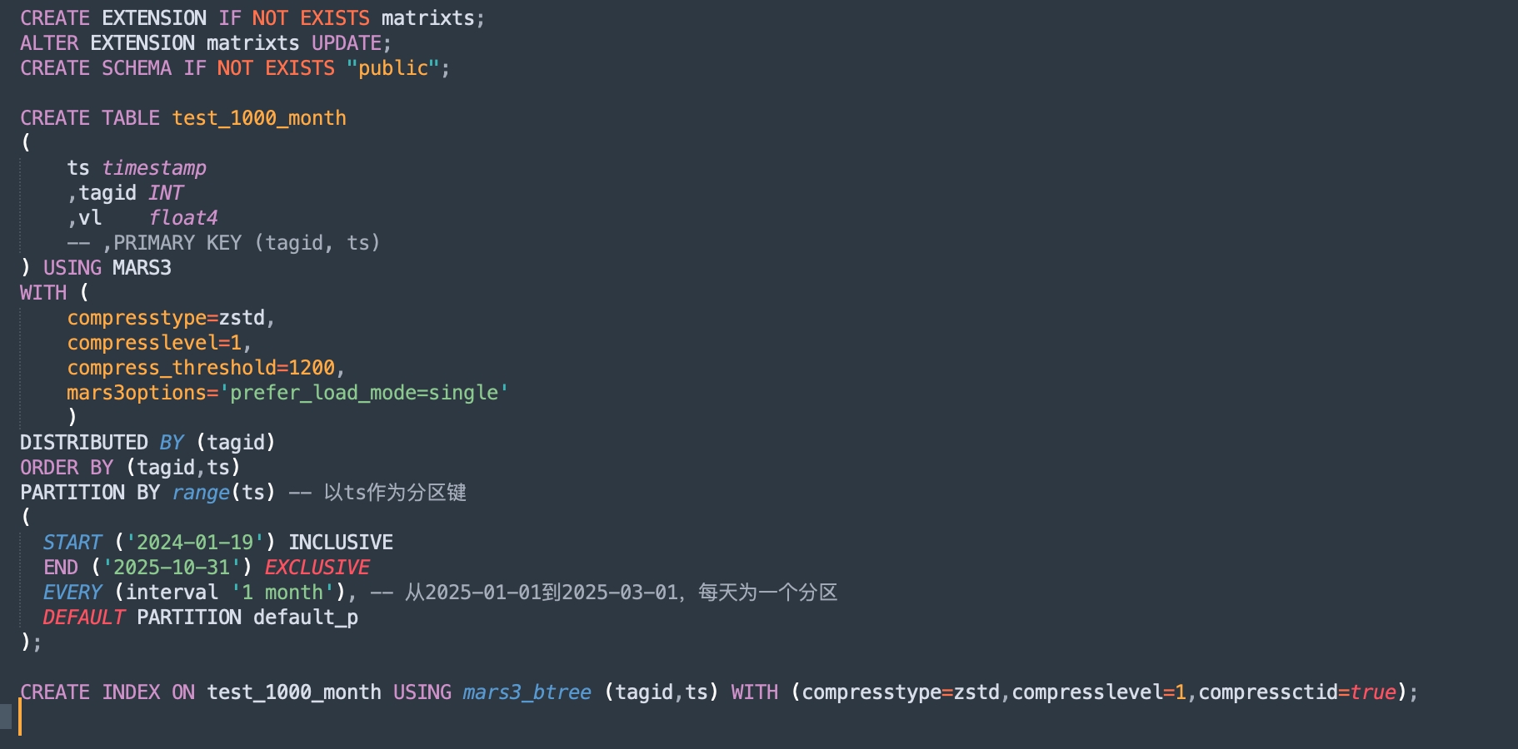Image resolution: width=1518 pixels, height=749 pixels.
Task: Click the italic "DEFAULT" keyword
Action: click(x=83, y=618)
